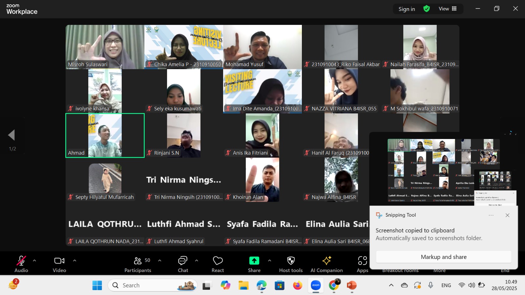Click the taskbar Search box

point(153,285)
